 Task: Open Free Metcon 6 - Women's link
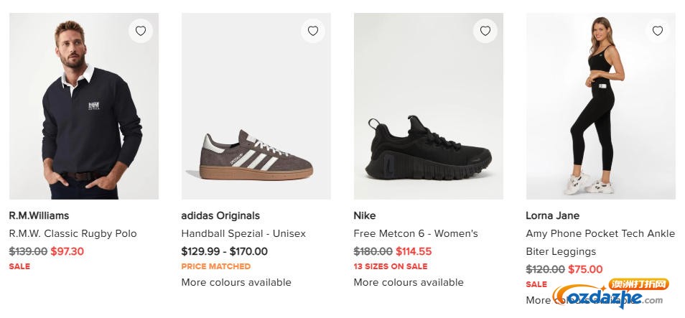click(x=416, y=233)
